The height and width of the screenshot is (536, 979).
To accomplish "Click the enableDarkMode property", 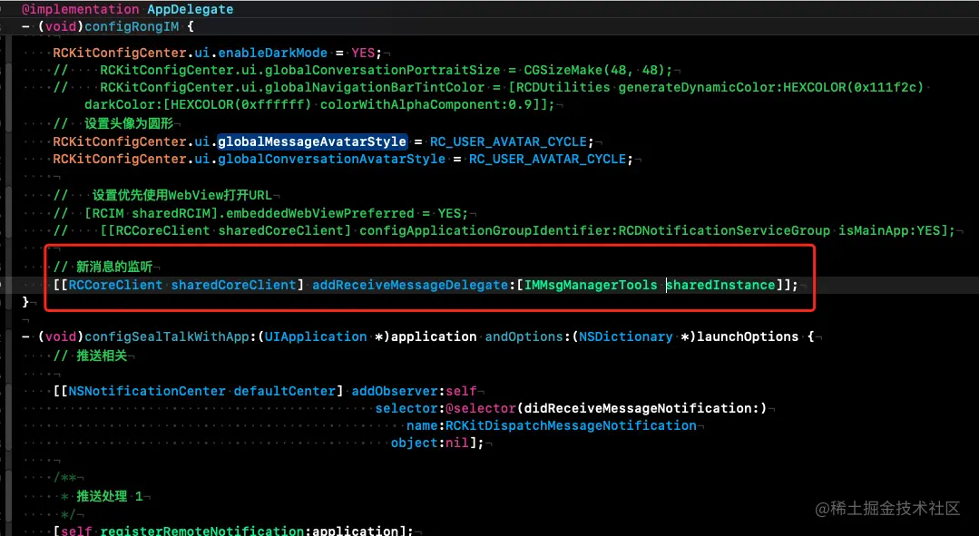I will click(273, 53).
